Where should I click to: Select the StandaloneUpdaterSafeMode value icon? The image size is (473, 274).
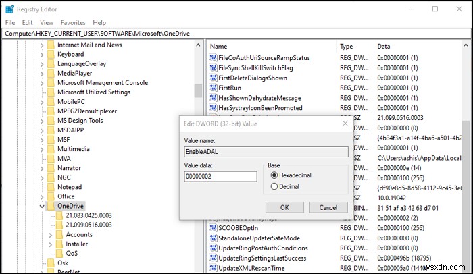[214, 238]
